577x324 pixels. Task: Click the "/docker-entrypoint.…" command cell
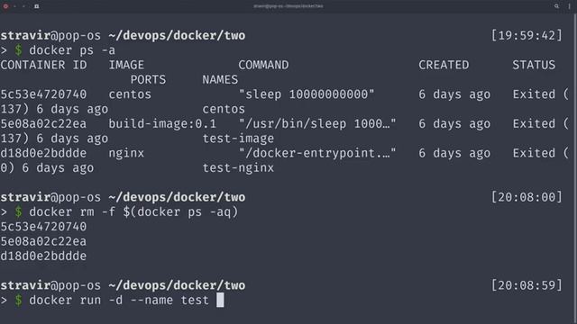317,153
